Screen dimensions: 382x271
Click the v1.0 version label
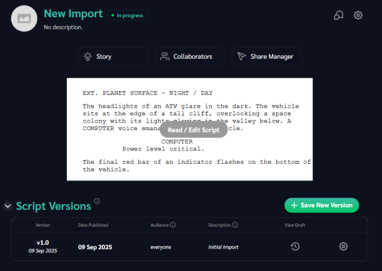click(42, 243)
